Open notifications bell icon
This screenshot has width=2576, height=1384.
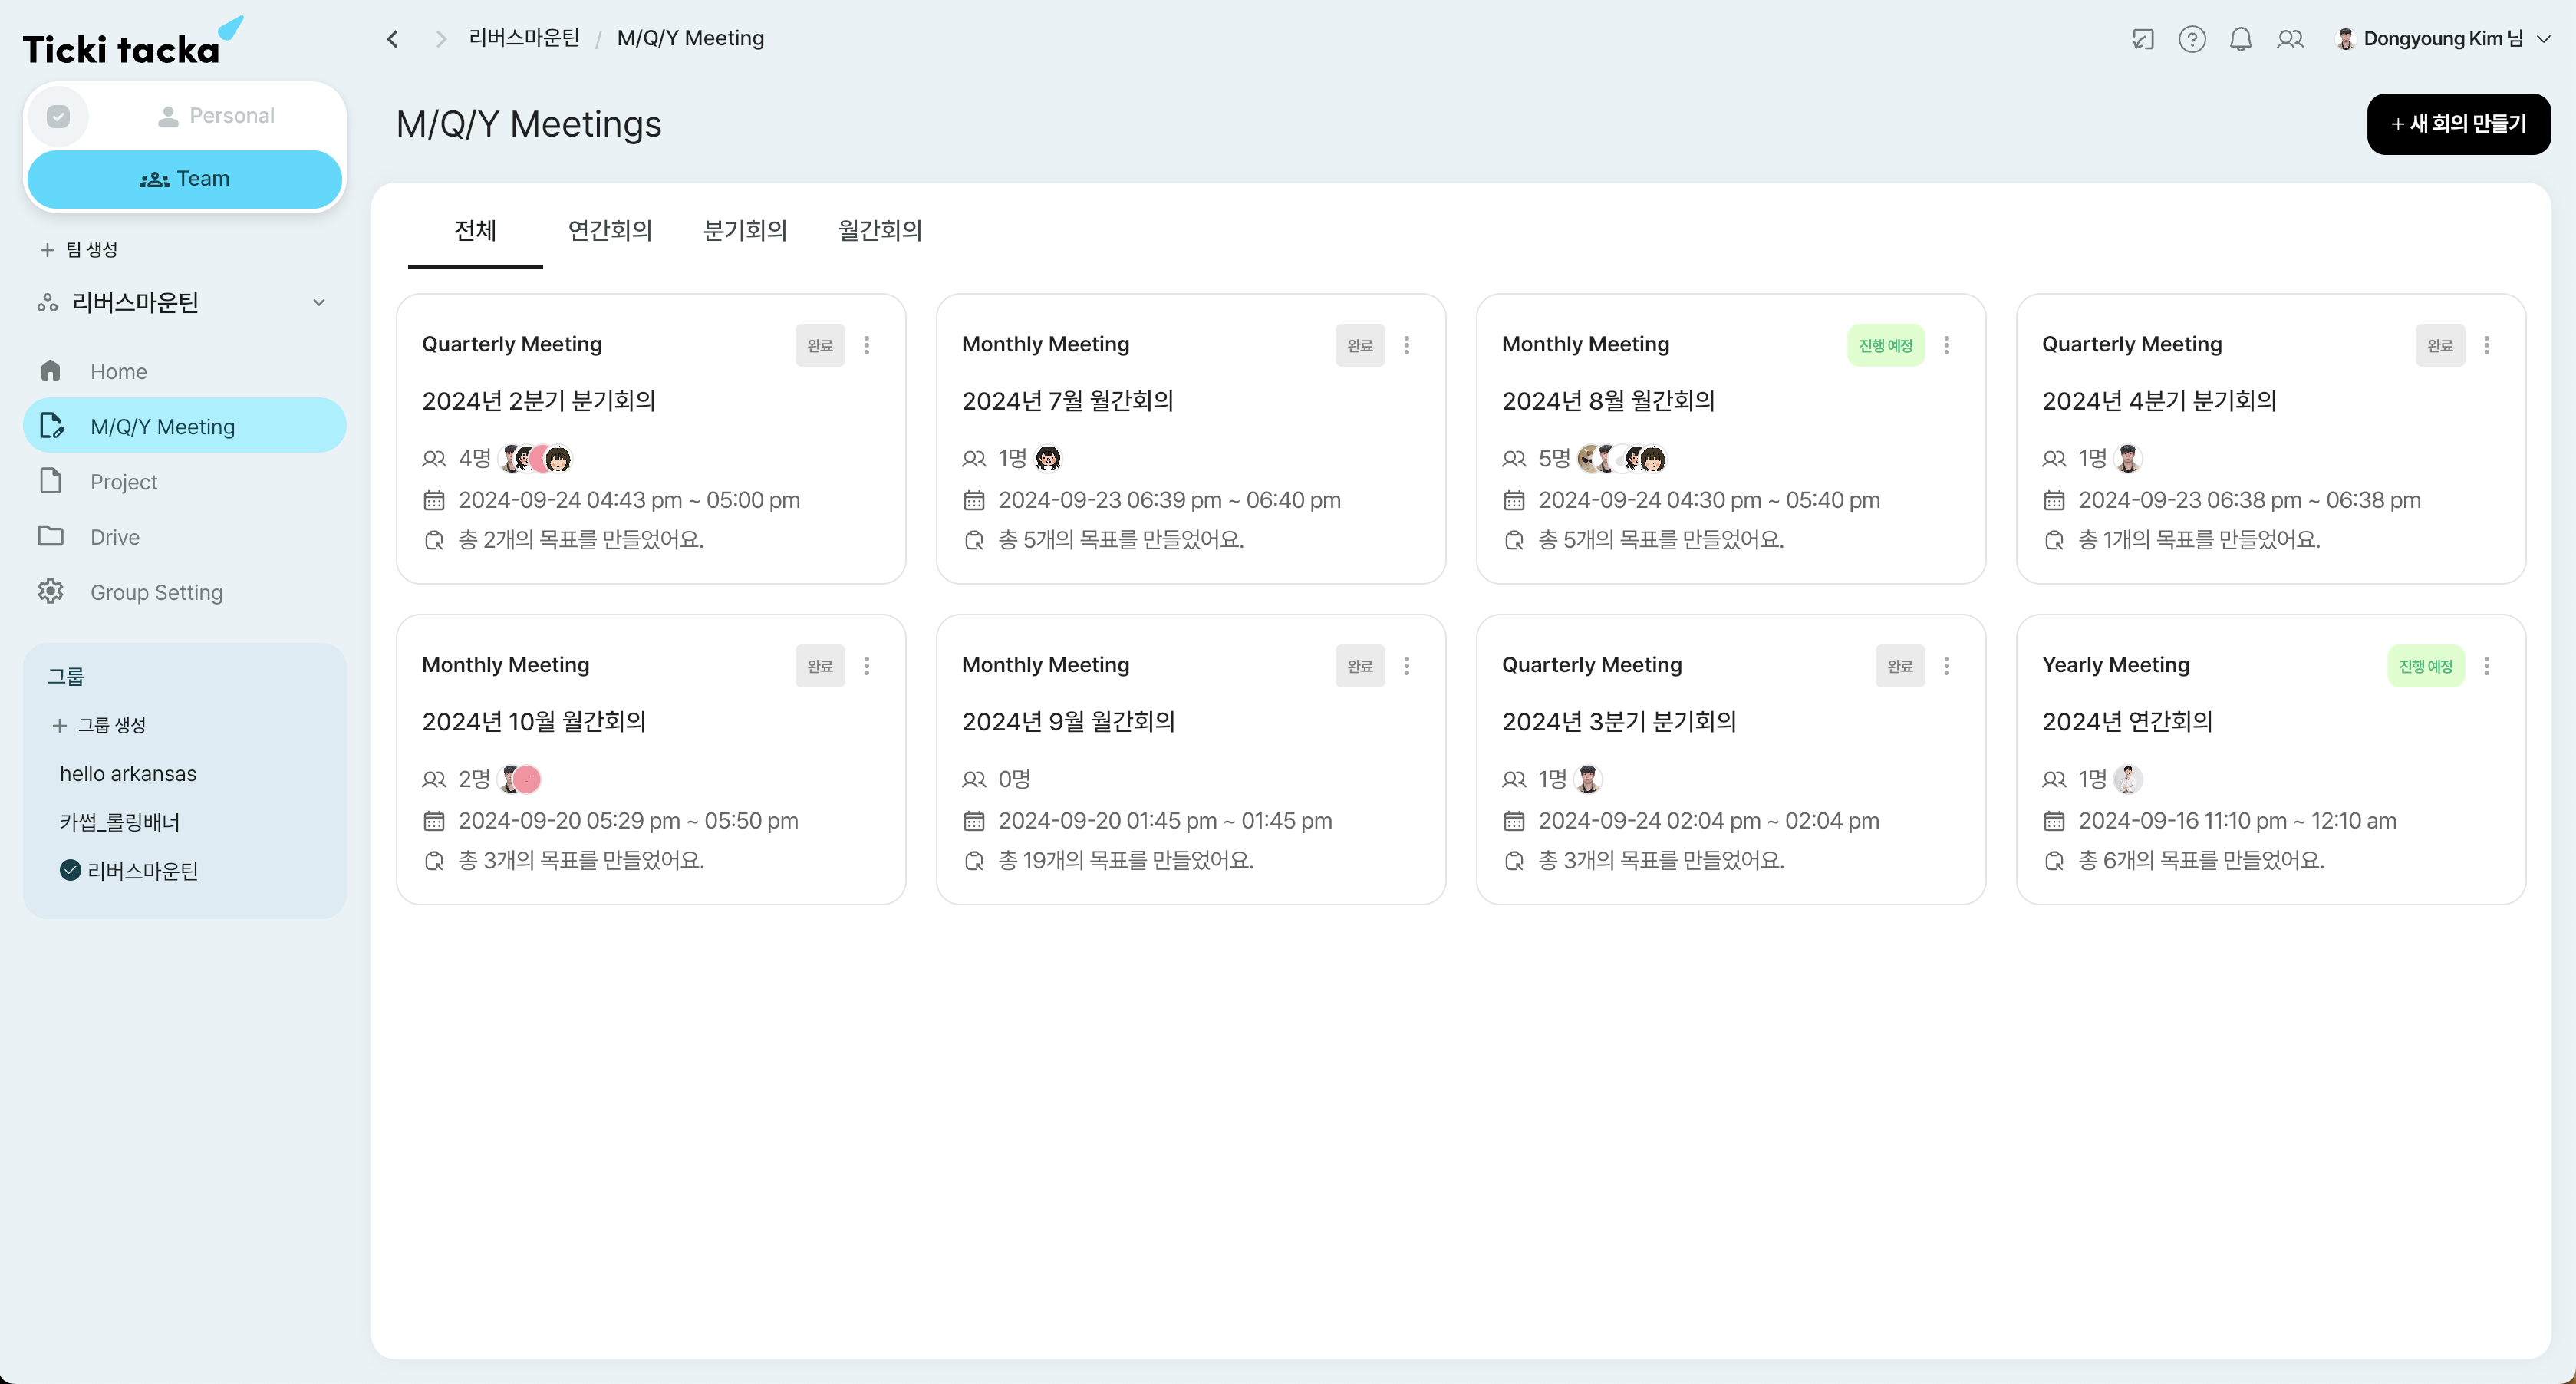click(x=2240, y=39)
